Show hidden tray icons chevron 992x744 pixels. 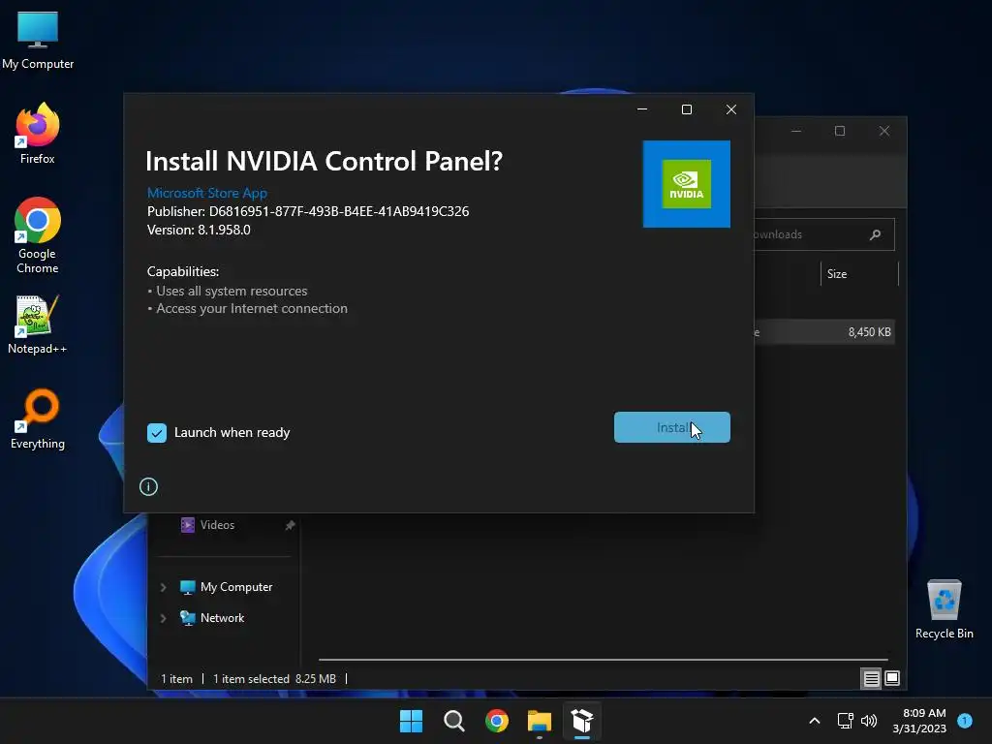pos(815,721)
